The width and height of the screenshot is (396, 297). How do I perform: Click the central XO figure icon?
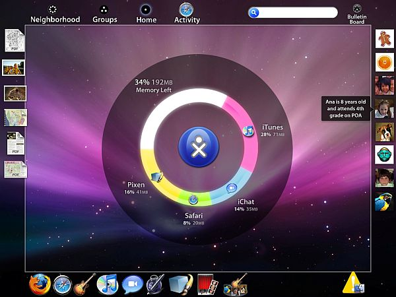tap(199, 147)
